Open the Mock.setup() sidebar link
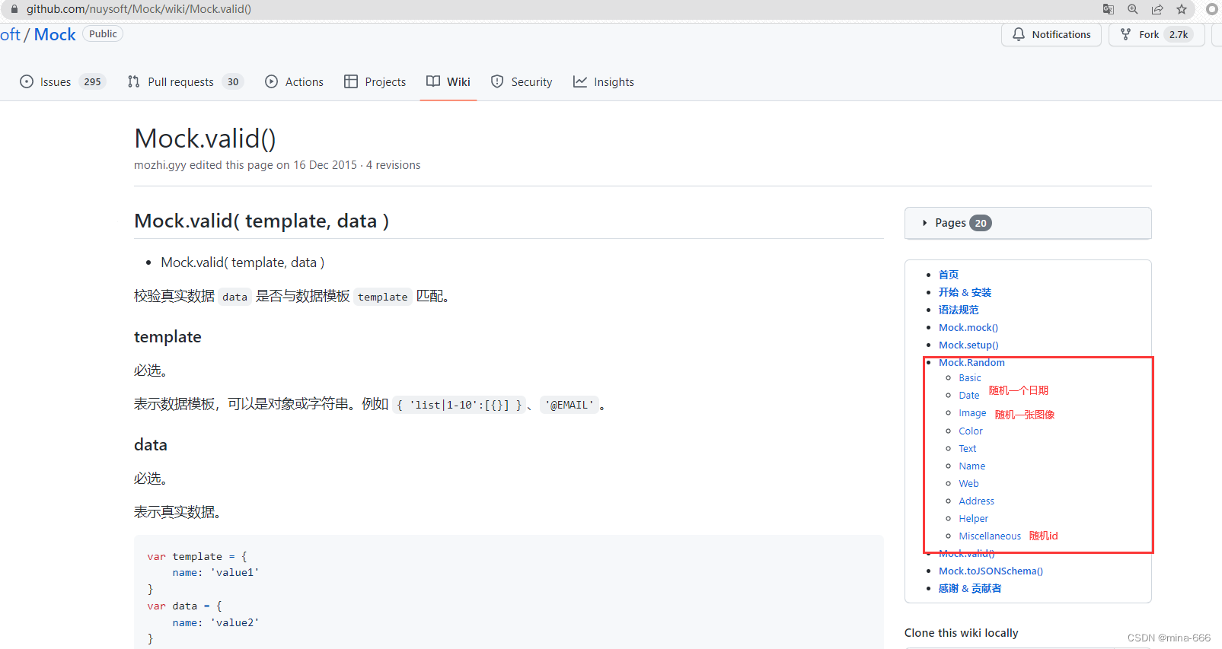Image resolution: width=1222 pixels, height=649 pixels. point(968,345)
